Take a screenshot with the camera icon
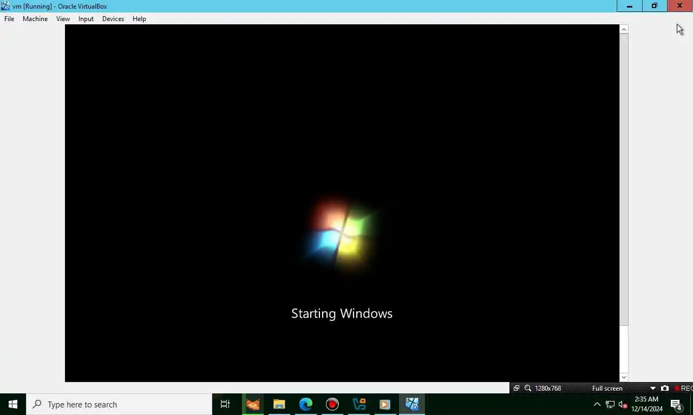The image size is (693, 415). pyautogui.click(x=665, y=388)
